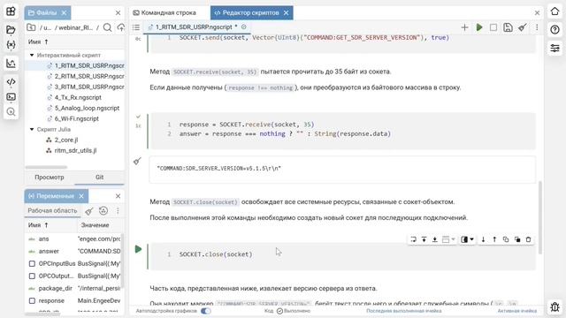Open the script editor </> sidebar icon
The image size is (566, 318).
(11, 82)
